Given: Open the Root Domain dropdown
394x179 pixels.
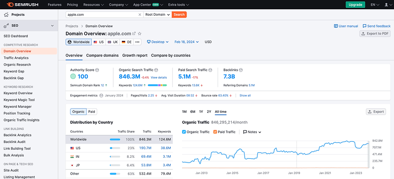Looking at the screenshot, I should [157, 14].
